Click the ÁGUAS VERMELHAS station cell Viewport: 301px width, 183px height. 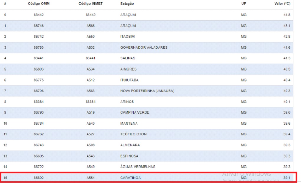coord(138,167)
